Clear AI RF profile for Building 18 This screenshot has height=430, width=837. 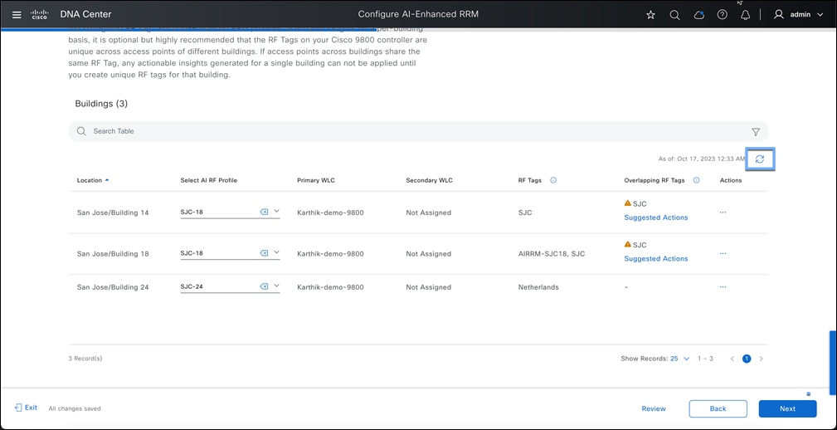click(264, 252)
